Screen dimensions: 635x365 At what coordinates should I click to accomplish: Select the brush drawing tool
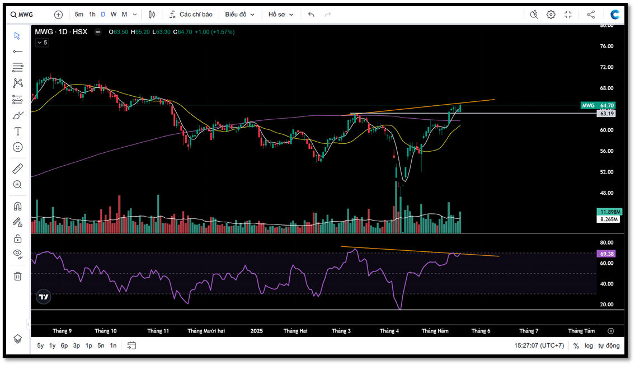[x=18, y=116]
